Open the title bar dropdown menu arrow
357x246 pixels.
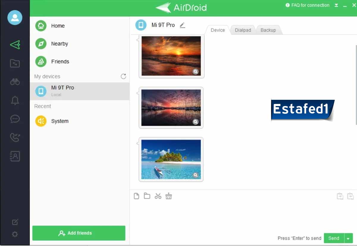336,5
